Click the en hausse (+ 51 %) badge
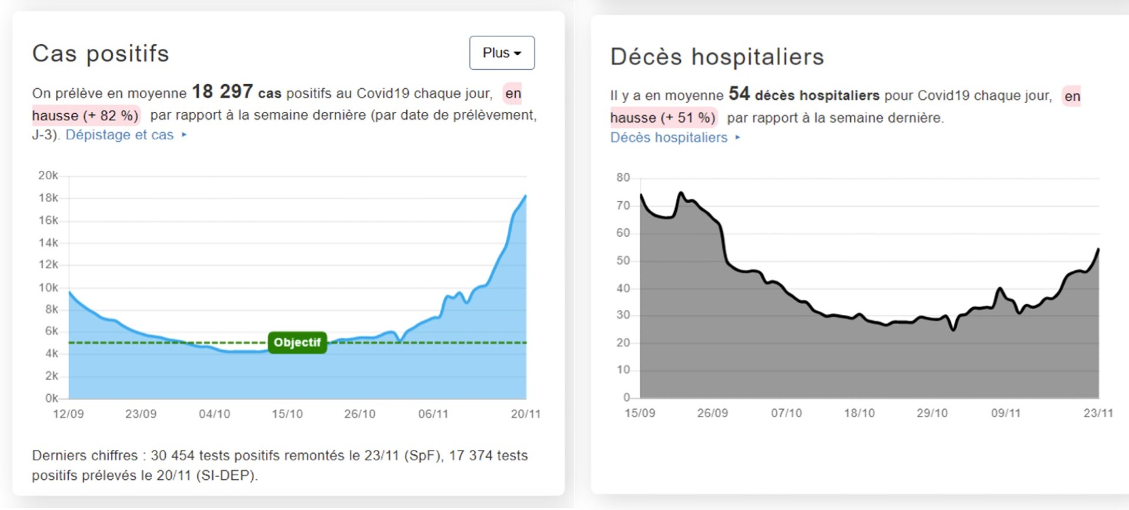The image size is (1129, 510). [663, 118]
